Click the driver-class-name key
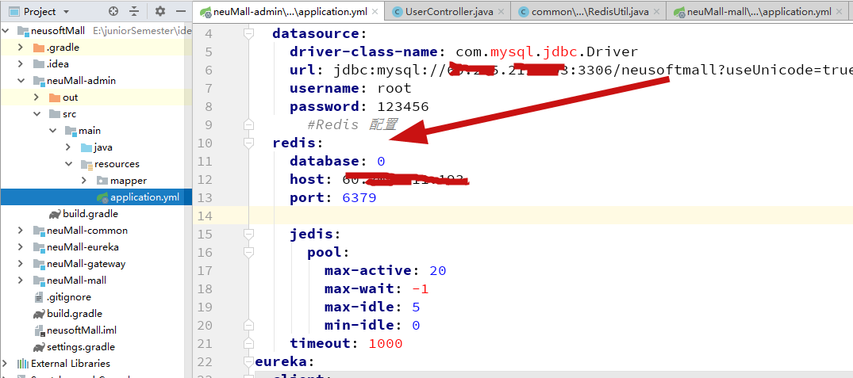The height and width of the screenshot is (378, 853). point(363,52)
